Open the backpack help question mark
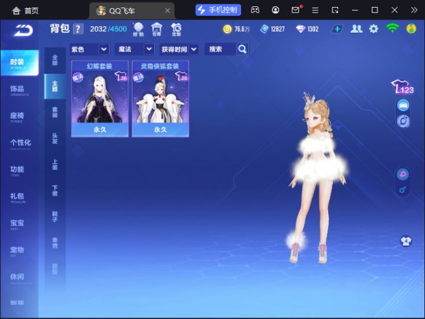Image resolution: width=425 pixels, height=319 pixels. pos(78,29)
